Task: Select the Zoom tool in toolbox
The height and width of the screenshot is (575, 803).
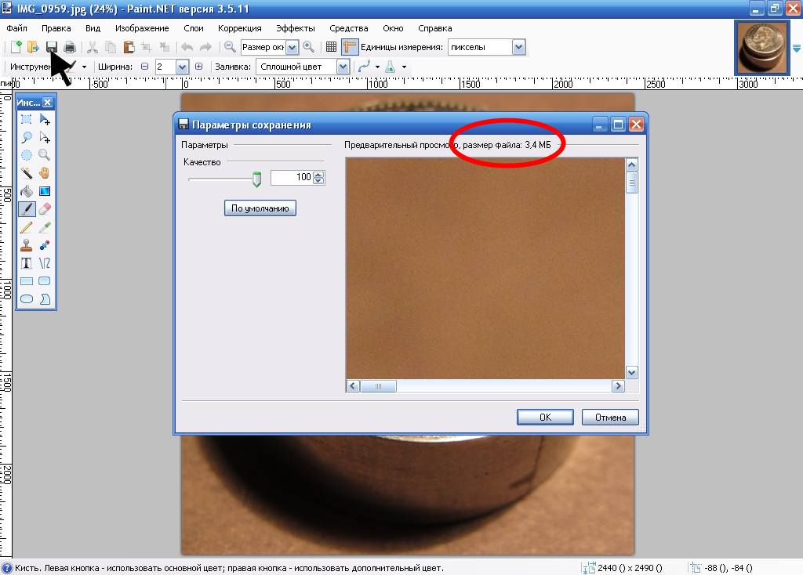Action: (x=45, y=155)
